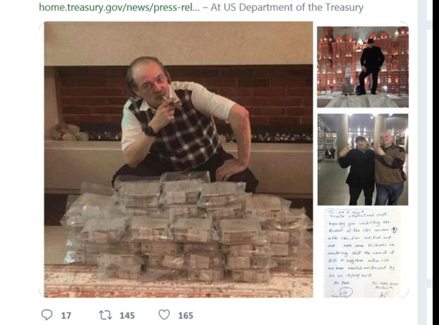Like the tweet with the heart icon
The image size is (439, 325).
click(x=164, y=314)
